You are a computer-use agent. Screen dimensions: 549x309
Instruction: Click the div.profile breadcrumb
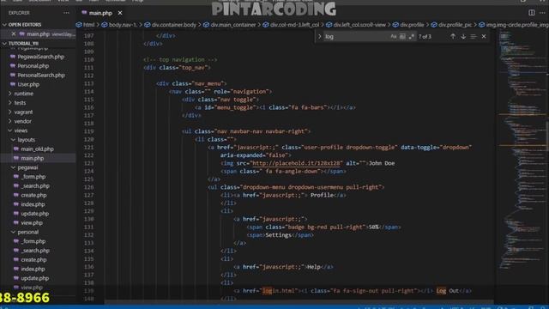[408, 25]
